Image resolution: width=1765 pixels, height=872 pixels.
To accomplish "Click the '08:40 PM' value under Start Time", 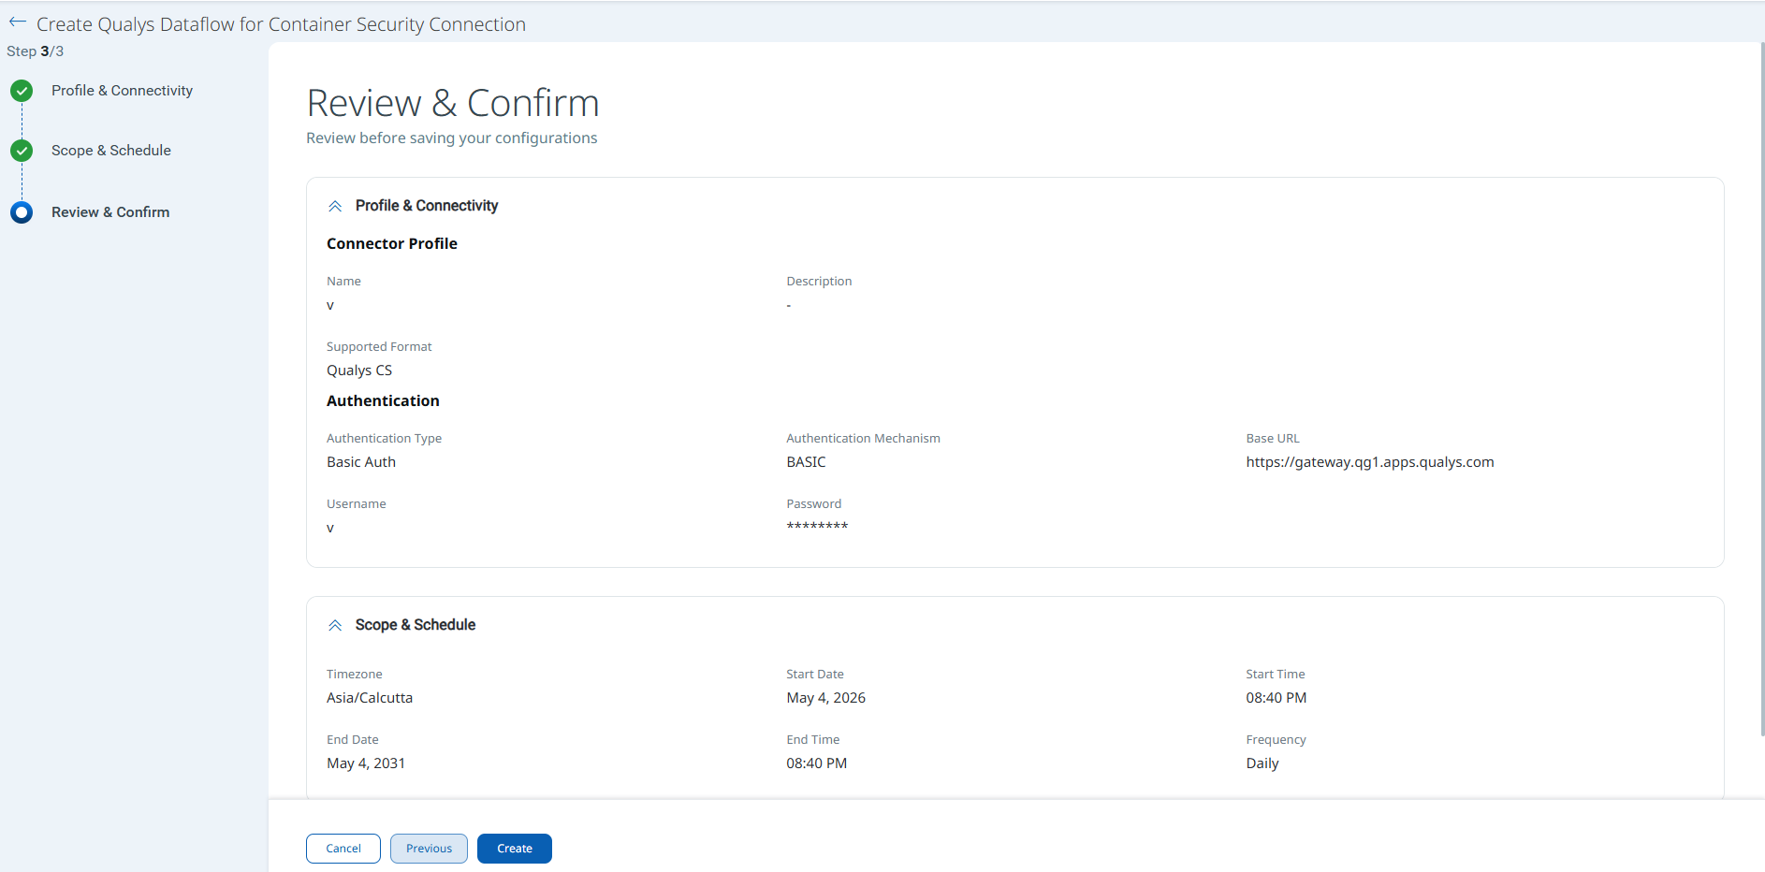I will tap(1276, 698).
